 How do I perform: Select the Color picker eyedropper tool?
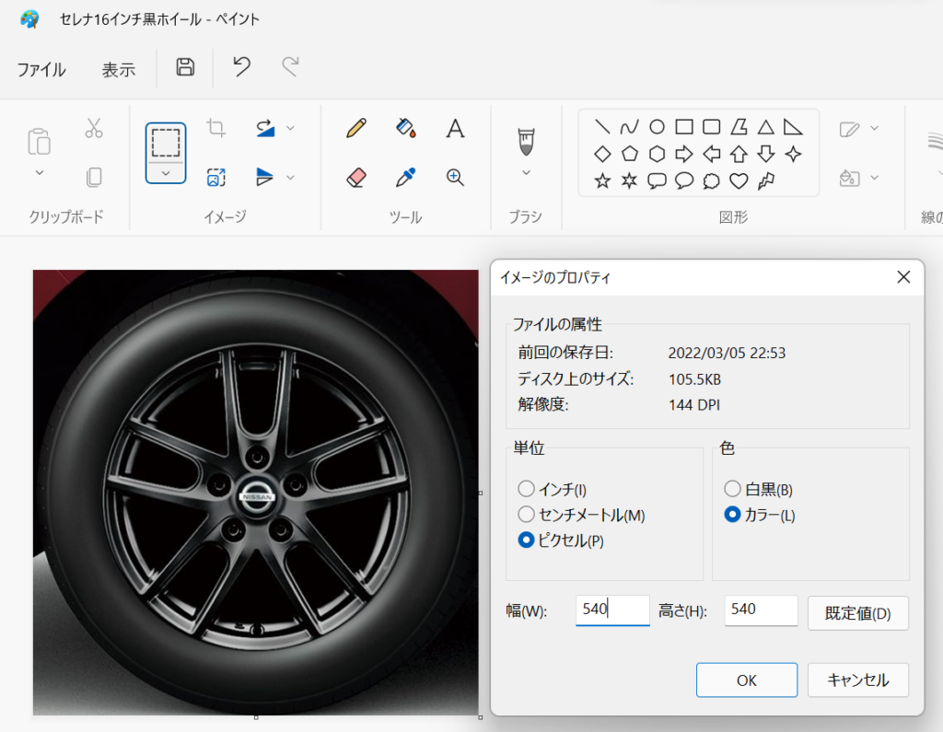pos(405,178)
